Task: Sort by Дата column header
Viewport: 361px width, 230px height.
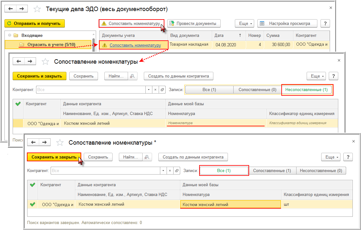Action: click(x=229, y=36)
